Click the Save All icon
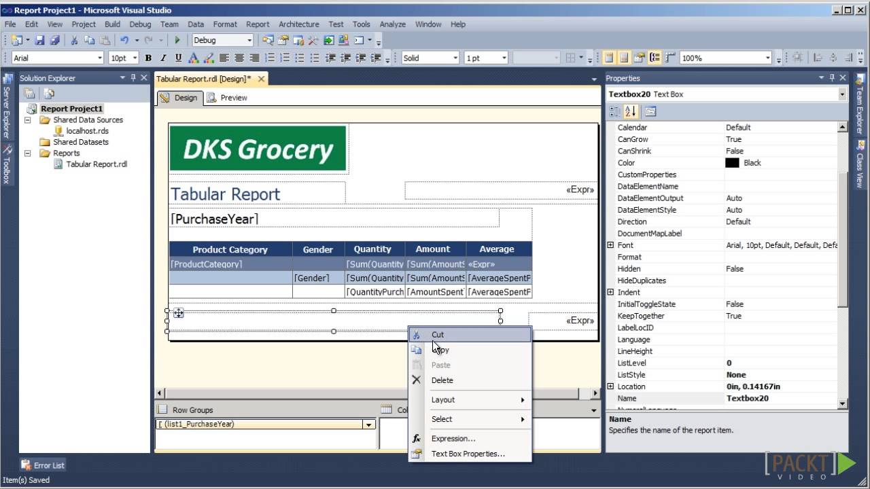 54,41
